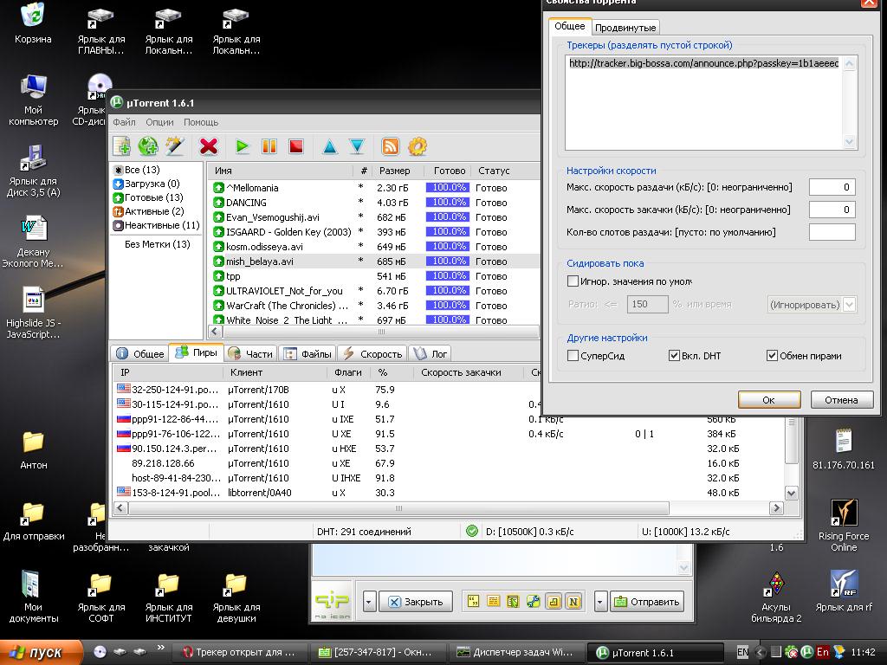
Task: Open the Помощь menu in uTorrent
Action: click(201, 122)
